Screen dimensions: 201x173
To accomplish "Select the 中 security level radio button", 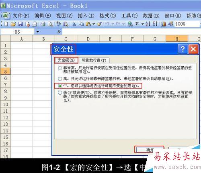I will (60, 86).
